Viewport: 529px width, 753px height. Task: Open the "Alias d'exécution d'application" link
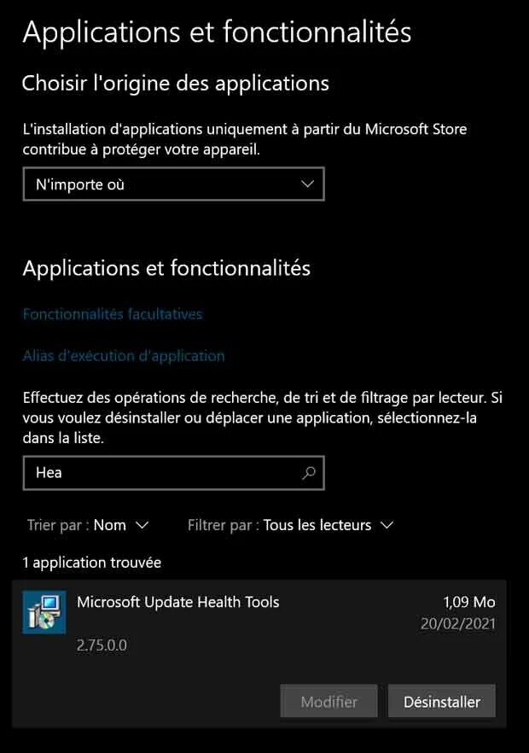click(124, 356)
